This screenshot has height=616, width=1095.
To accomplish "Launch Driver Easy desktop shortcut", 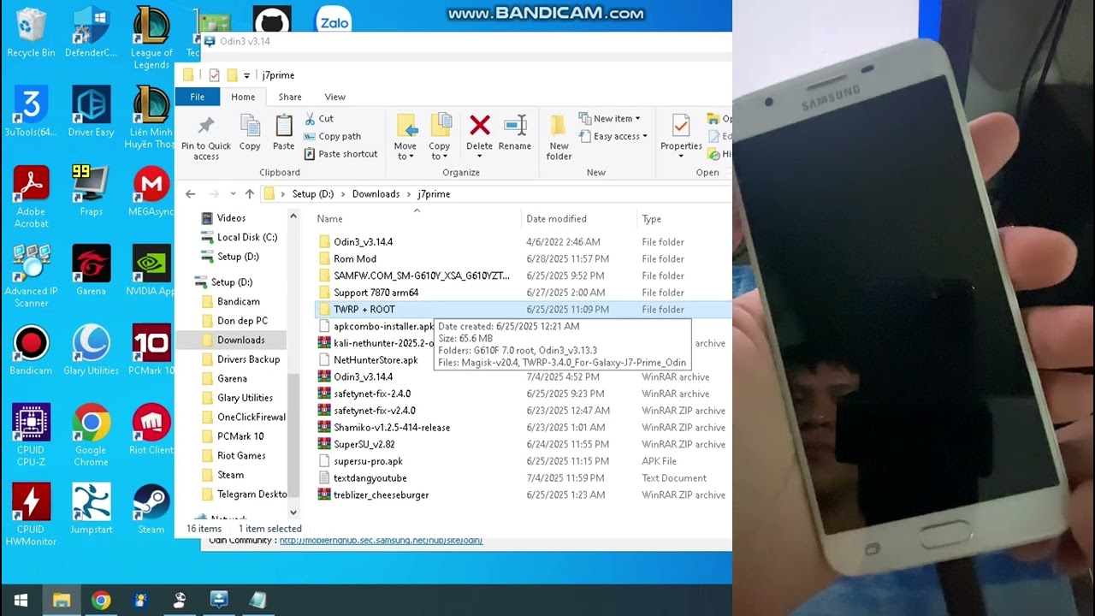I will pyautogui.click(x=92, y=111).
